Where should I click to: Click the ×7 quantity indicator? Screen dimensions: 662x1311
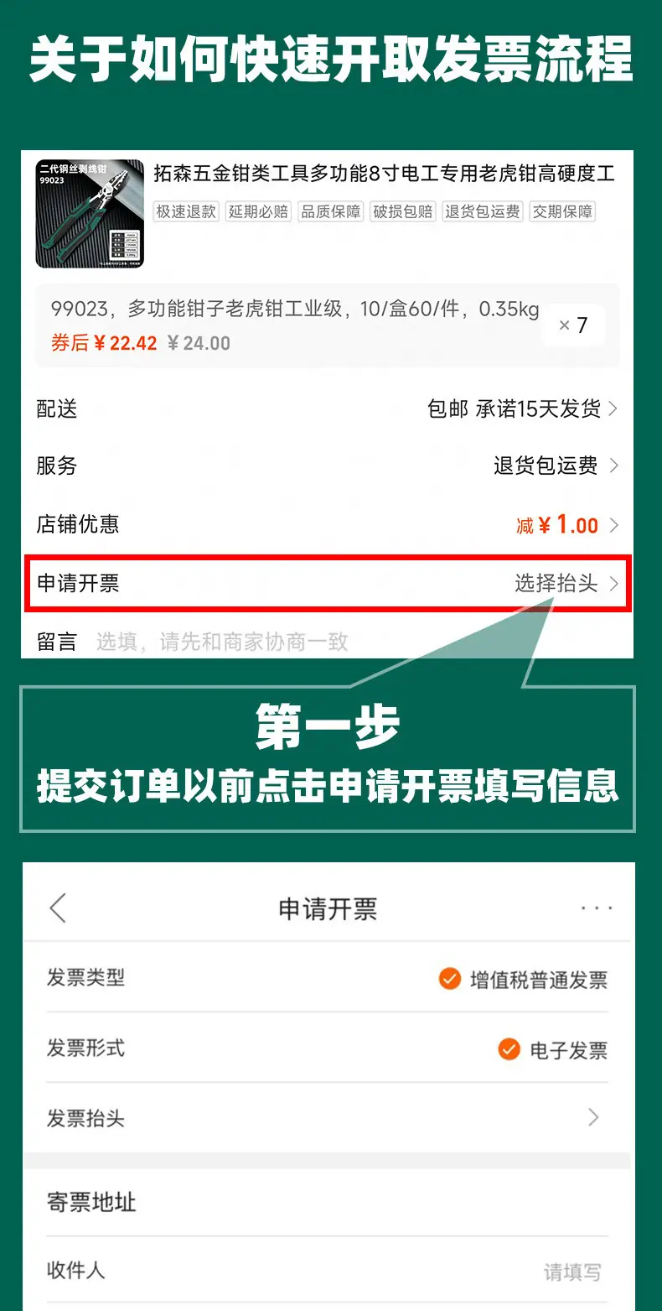click(x=573, y=325)
